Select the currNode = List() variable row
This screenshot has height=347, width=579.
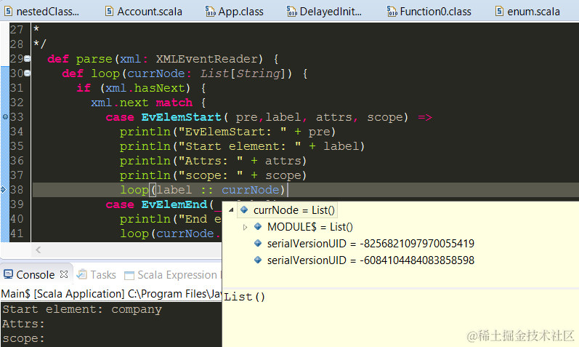(287, 210)
